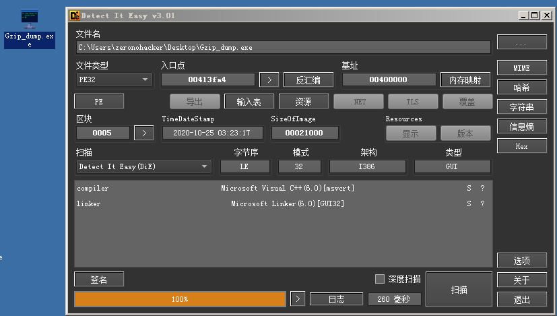Click the mode field showing 32
The image size is (557, 316).
click(x=300, y=166)
